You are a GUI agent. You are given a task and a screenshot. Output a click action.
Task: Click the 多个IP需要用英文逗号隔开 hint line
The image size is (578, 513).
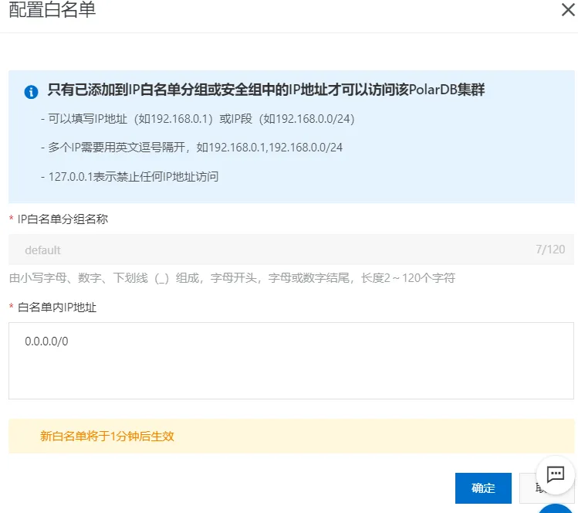(x=191, y=148)
